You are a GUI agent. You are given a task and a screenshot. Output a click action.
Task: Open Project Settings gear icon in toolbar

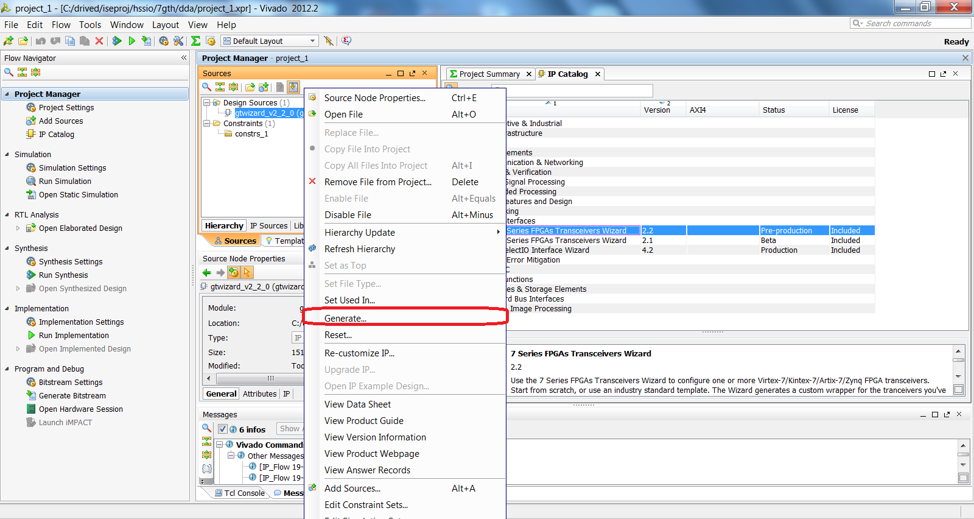click(164, 41)
